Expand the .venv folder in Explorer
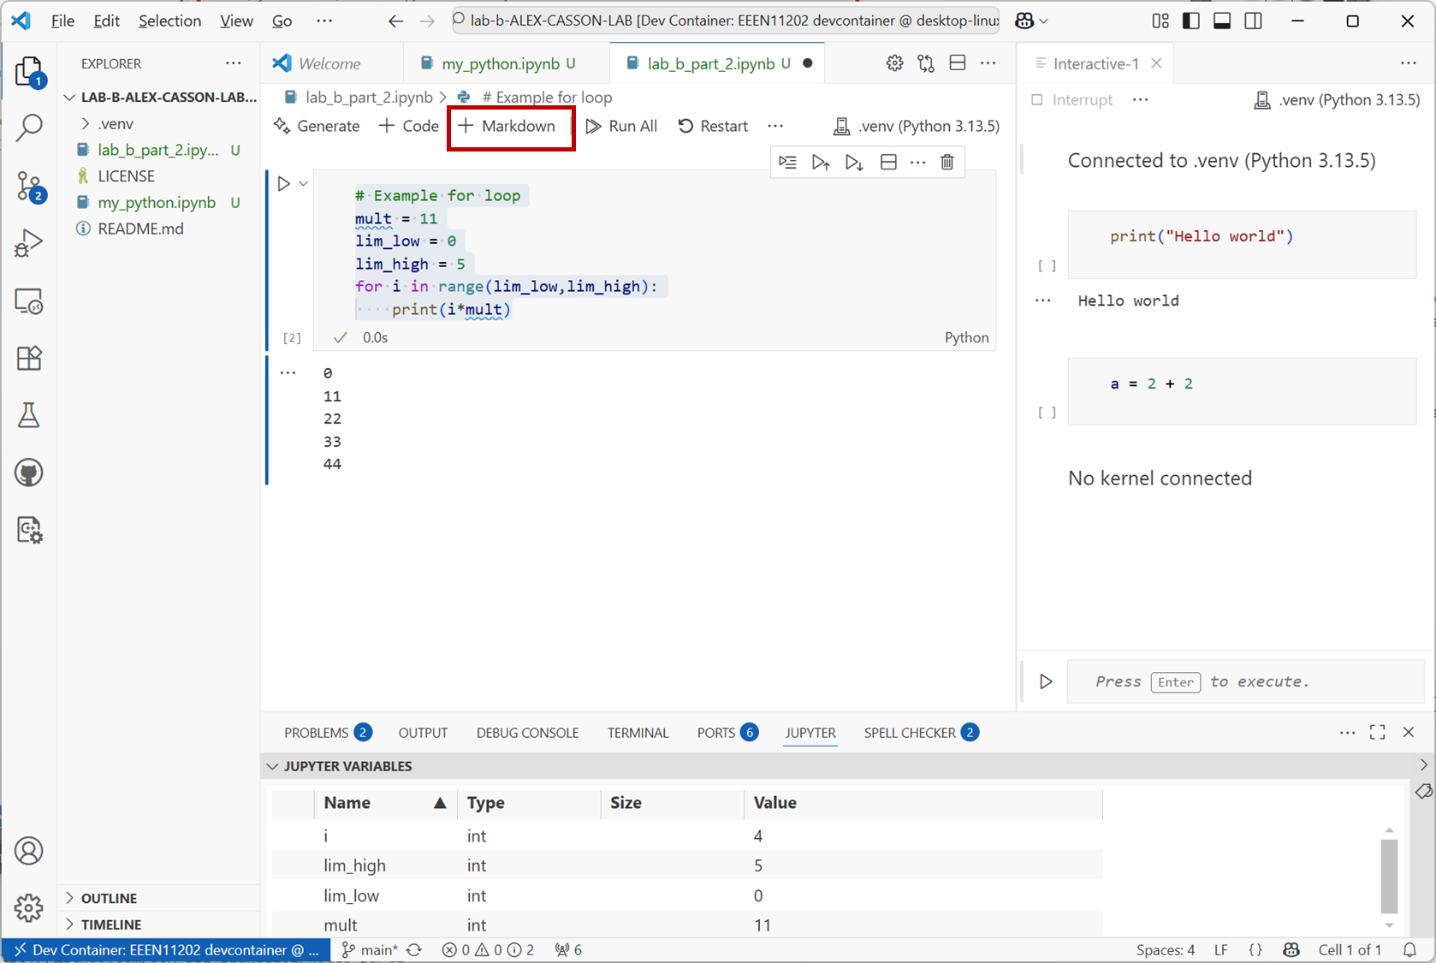 pos(86,123)
